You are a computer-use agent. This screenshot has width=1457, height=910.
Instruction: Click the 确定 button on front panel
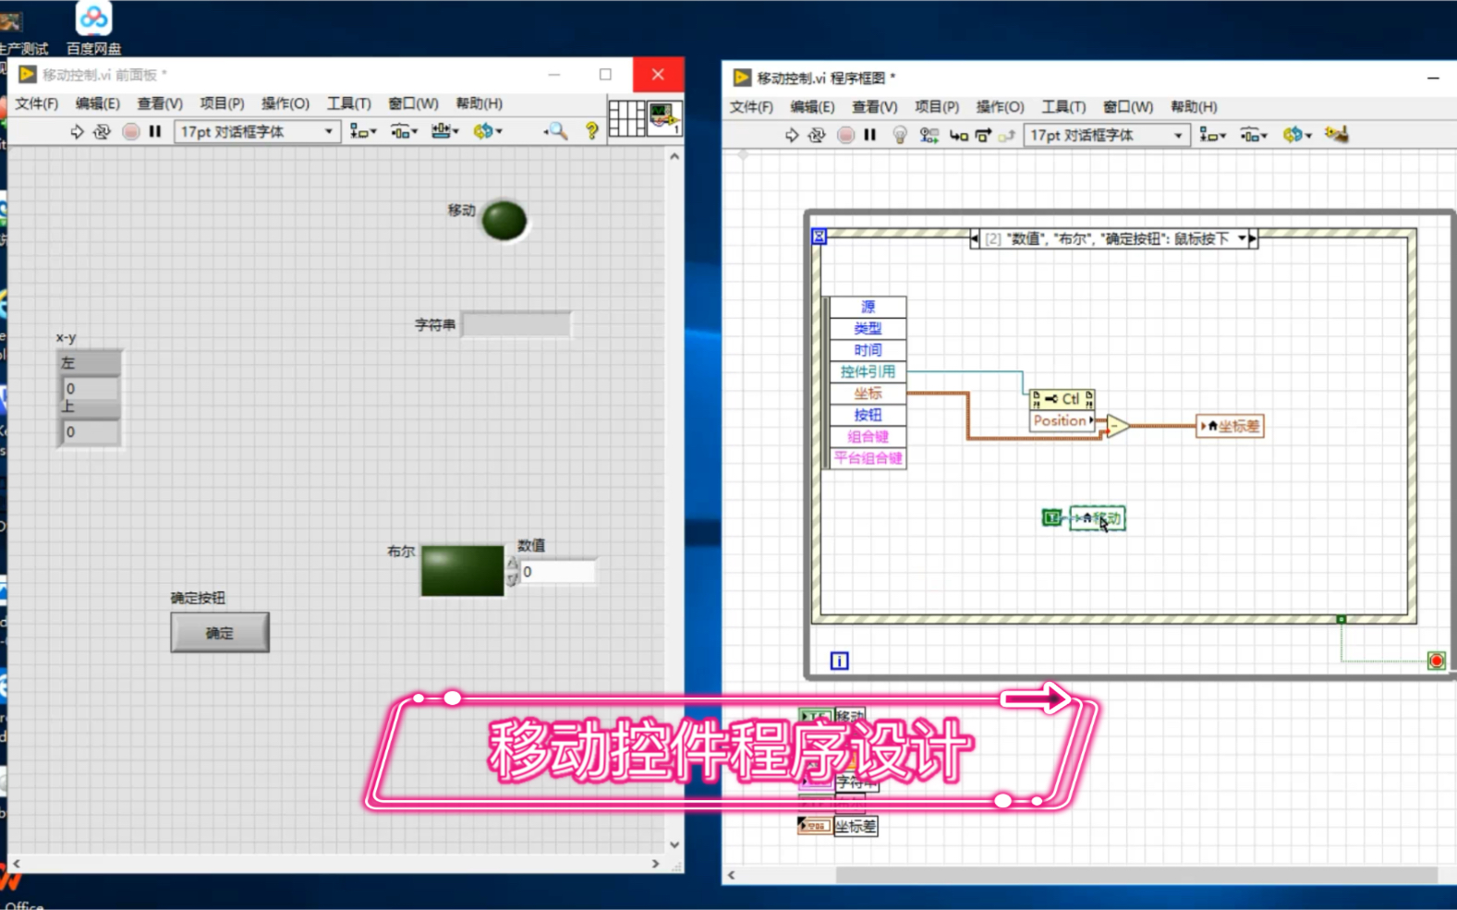coord(220,633)
